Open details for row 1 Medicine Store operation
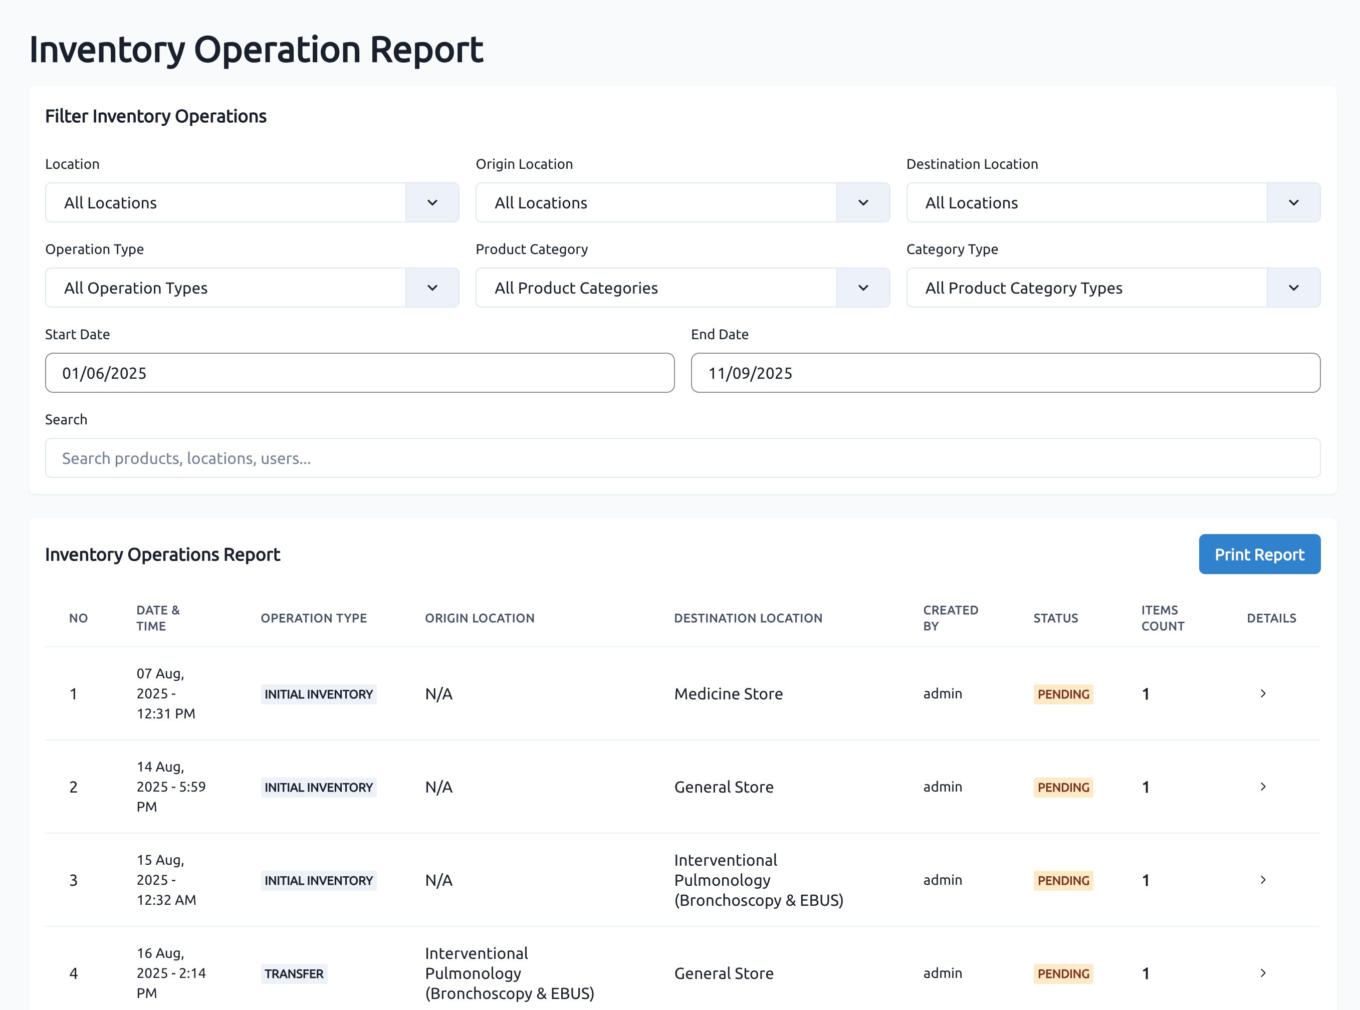This screenshot has height=1010, width=1360. (1263, 693)
